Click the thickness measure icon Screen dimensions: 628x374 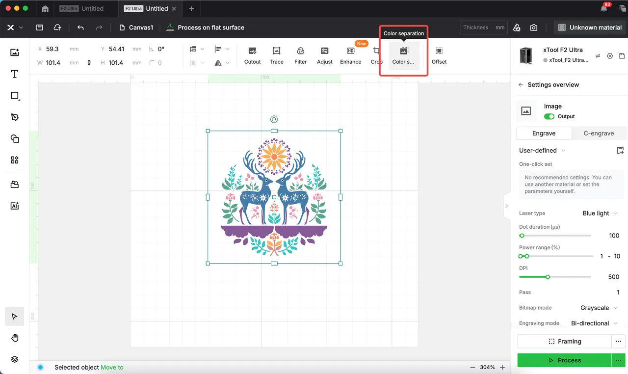coord(517,27)
